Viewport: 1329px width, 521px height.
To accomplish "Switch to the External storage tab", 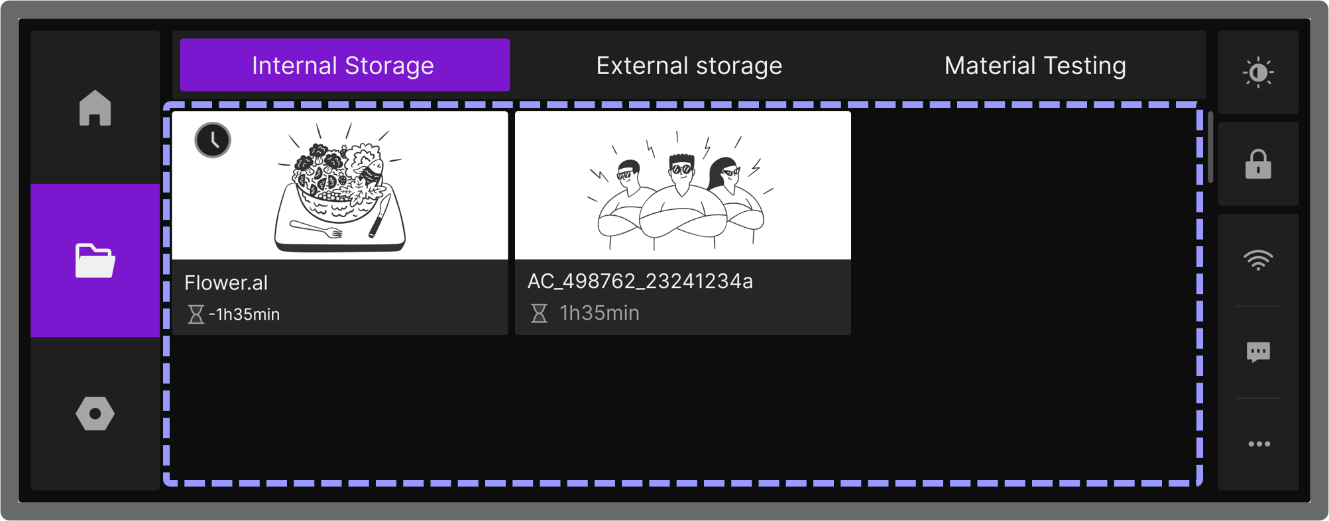I will coord(689,66).
